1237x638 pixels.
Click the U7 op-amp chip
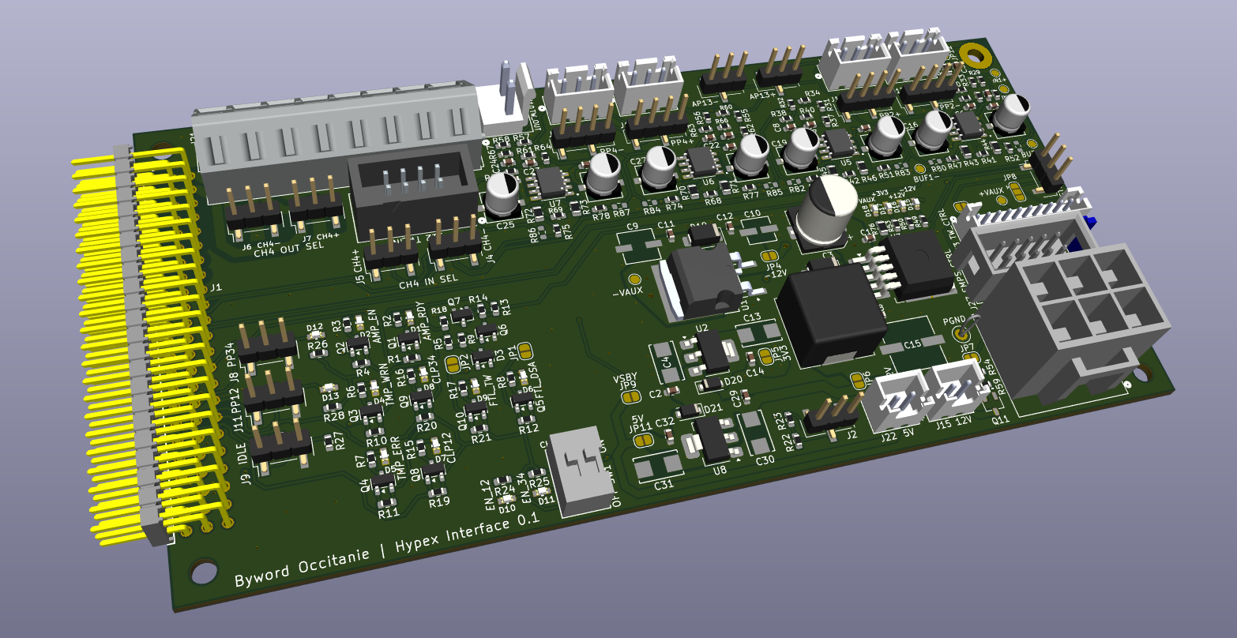click(552, 183)
